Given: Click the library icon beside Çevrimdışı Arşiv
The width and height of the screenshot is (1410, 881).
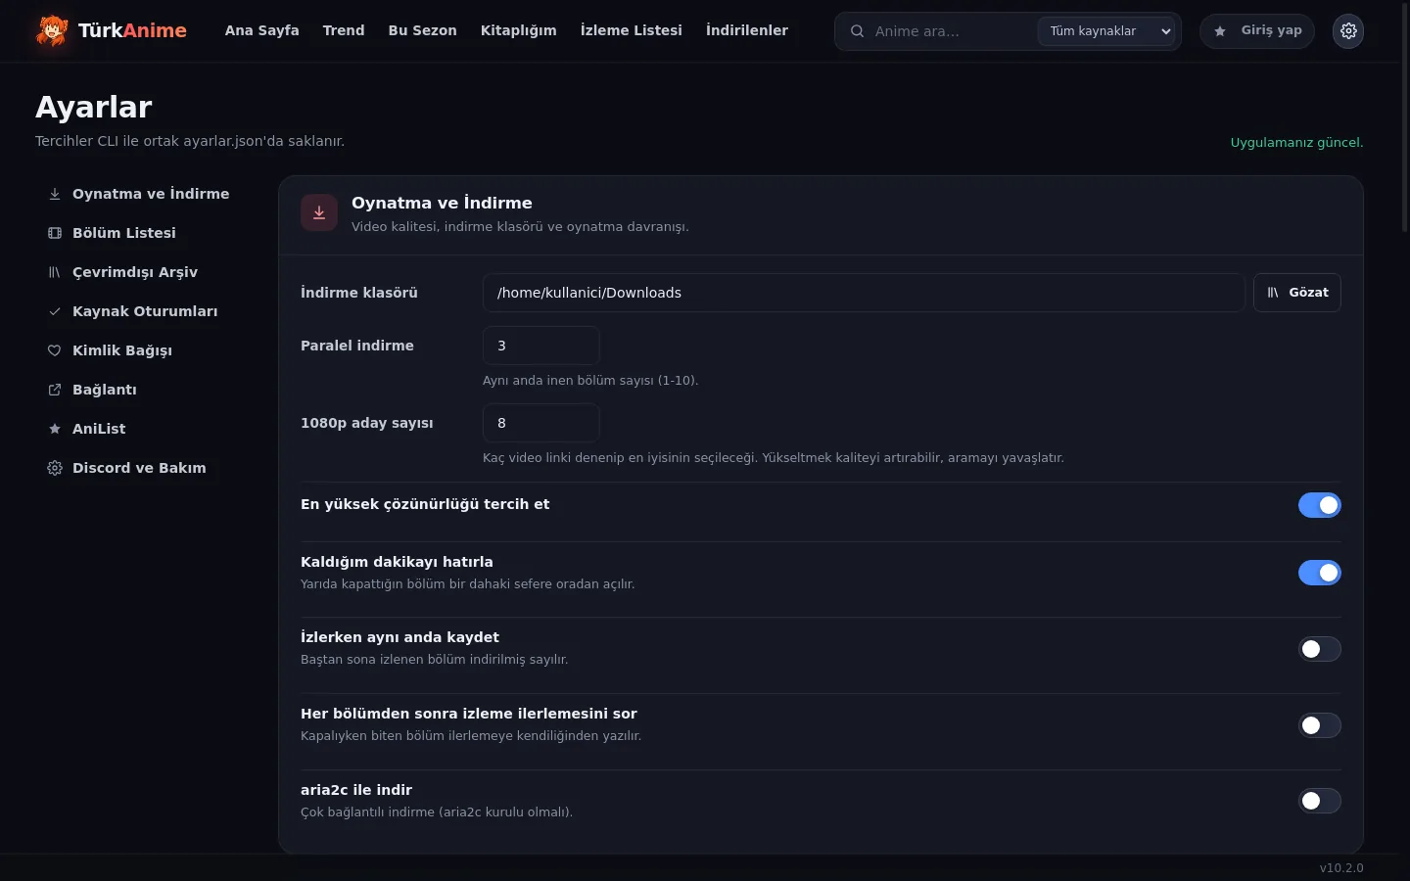Looking at the screenshot, I should tap(55, 272).
